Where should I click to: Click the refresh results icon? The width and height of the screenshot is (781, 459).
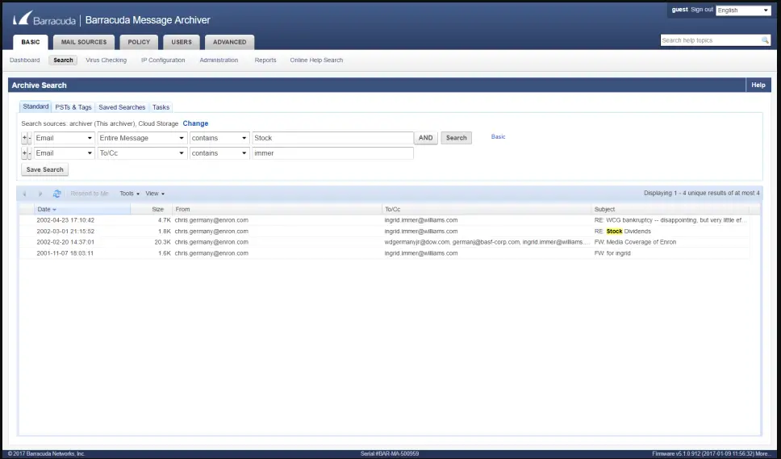(x=57, y=194)
